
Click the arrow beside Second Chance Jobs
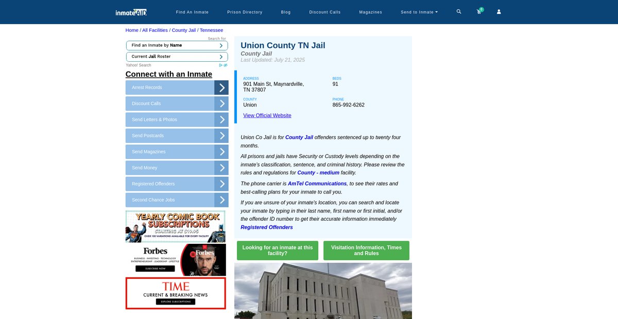(221, 200)
